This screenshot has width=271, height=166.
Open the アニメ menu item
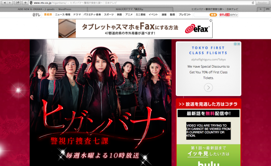[x=129, y=15]
